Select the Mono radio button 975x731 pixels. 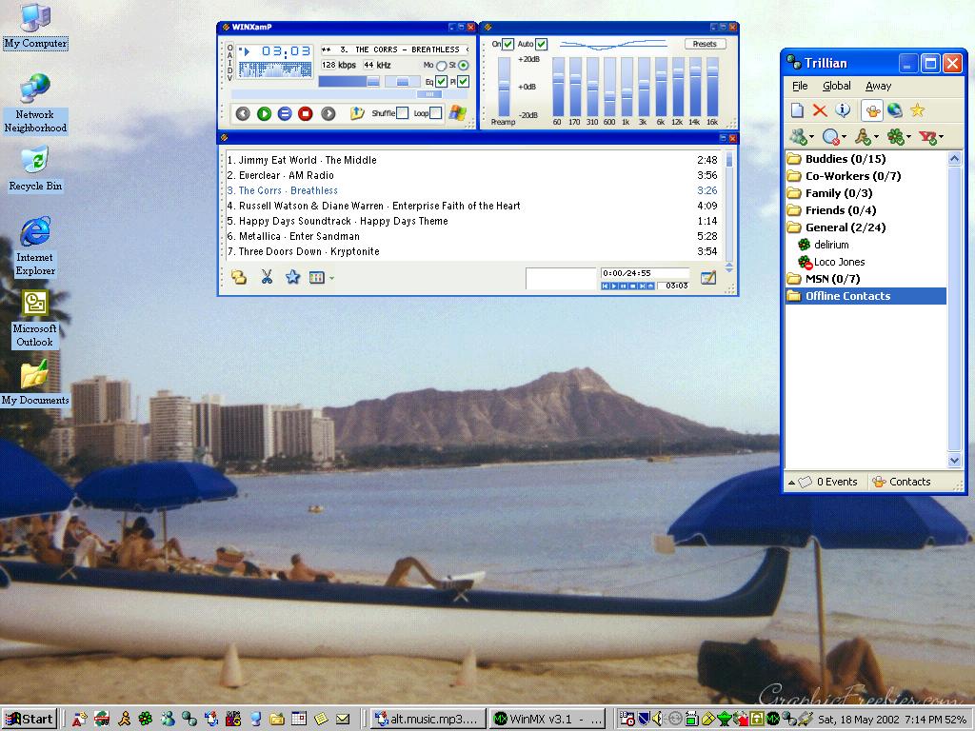point(440,65)
